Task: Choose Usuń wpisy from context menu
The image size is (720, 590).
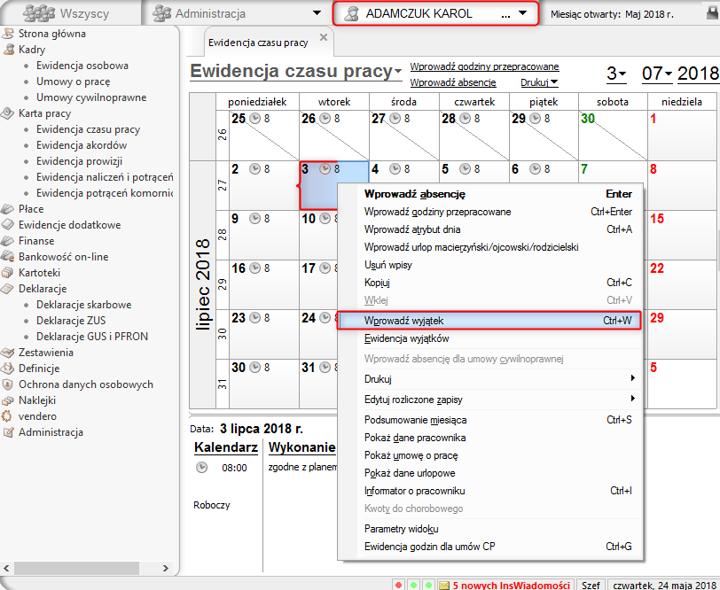Action: (x=489, y=265)
